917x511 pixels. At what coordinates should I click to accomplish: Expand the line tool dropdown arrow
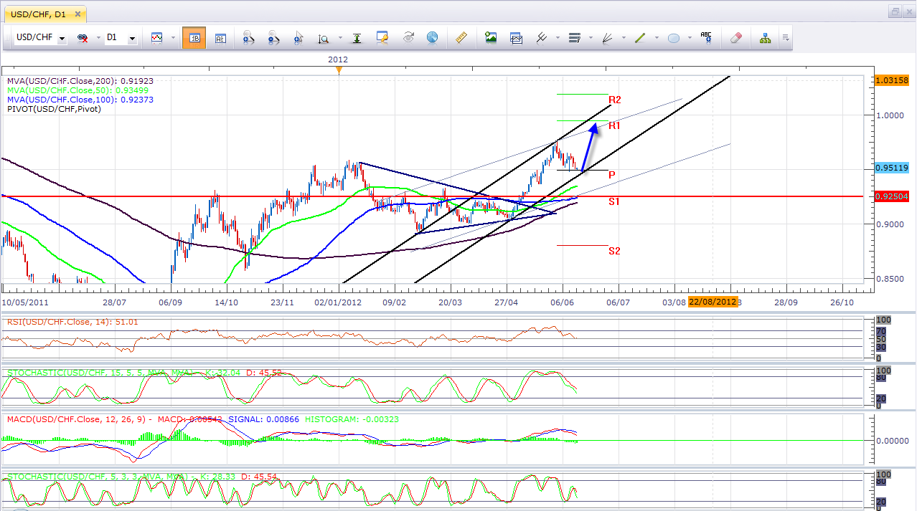pyautogui.click(x=656, y=38)
